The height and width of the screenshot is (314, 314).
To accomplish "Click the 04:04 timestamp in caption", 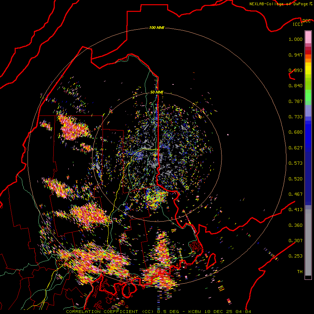I will pos(243,312).
